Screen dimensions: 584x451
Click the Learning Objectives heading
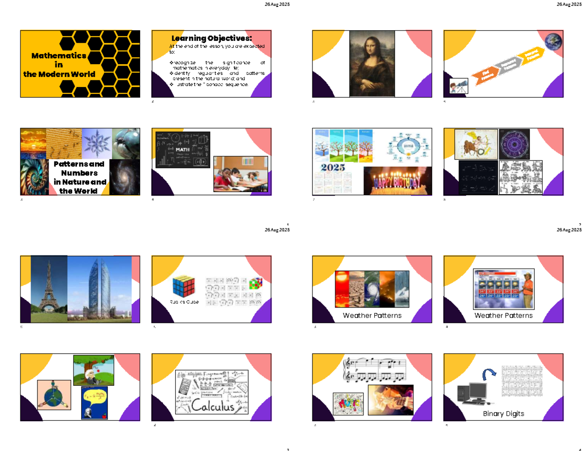(x=212, y=38)
